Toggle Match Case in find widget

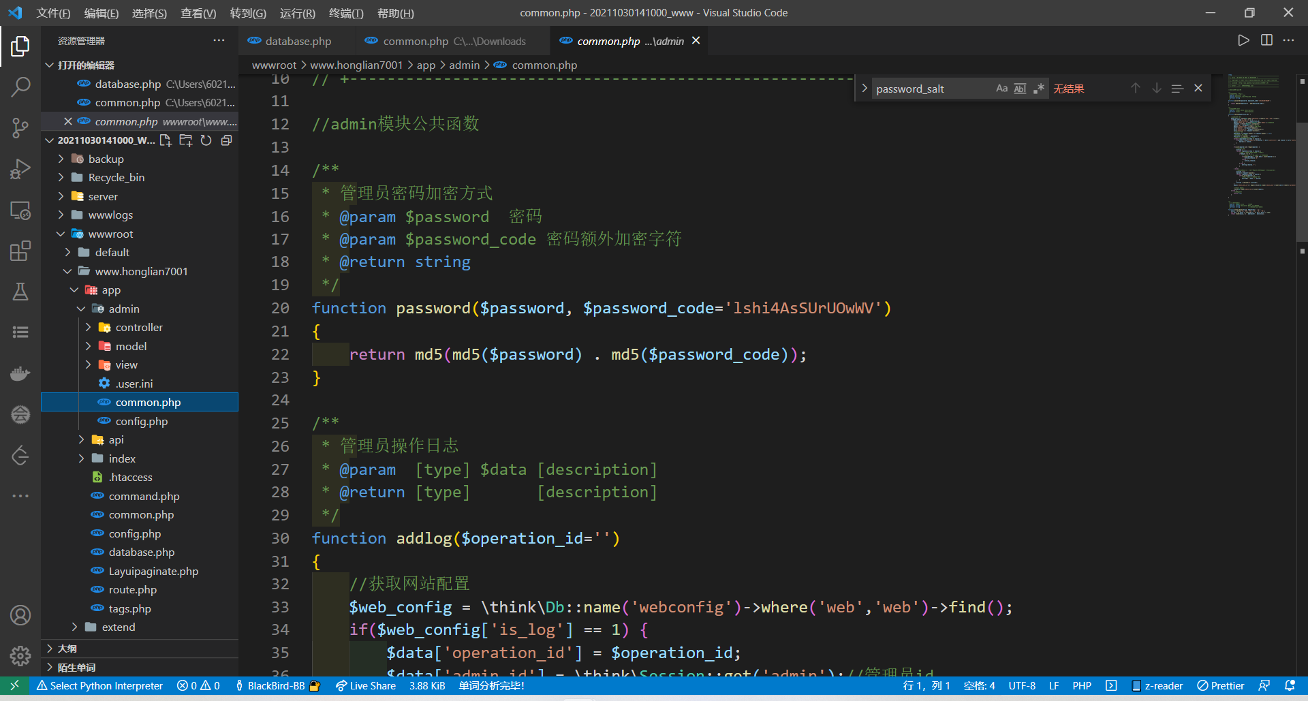click(x=1001, y=89)
